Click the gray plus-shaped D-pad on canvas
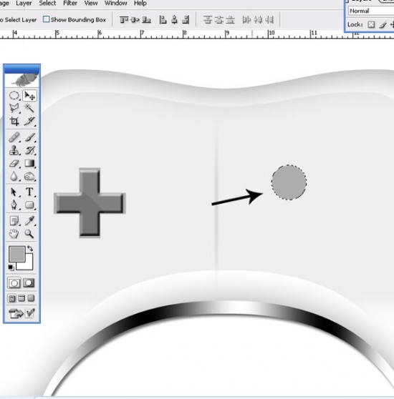The image size is (394, 399). [90, 203]
